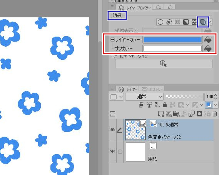Click Apply mask to layer icon
219x175 pixels.
pos(207,114)
